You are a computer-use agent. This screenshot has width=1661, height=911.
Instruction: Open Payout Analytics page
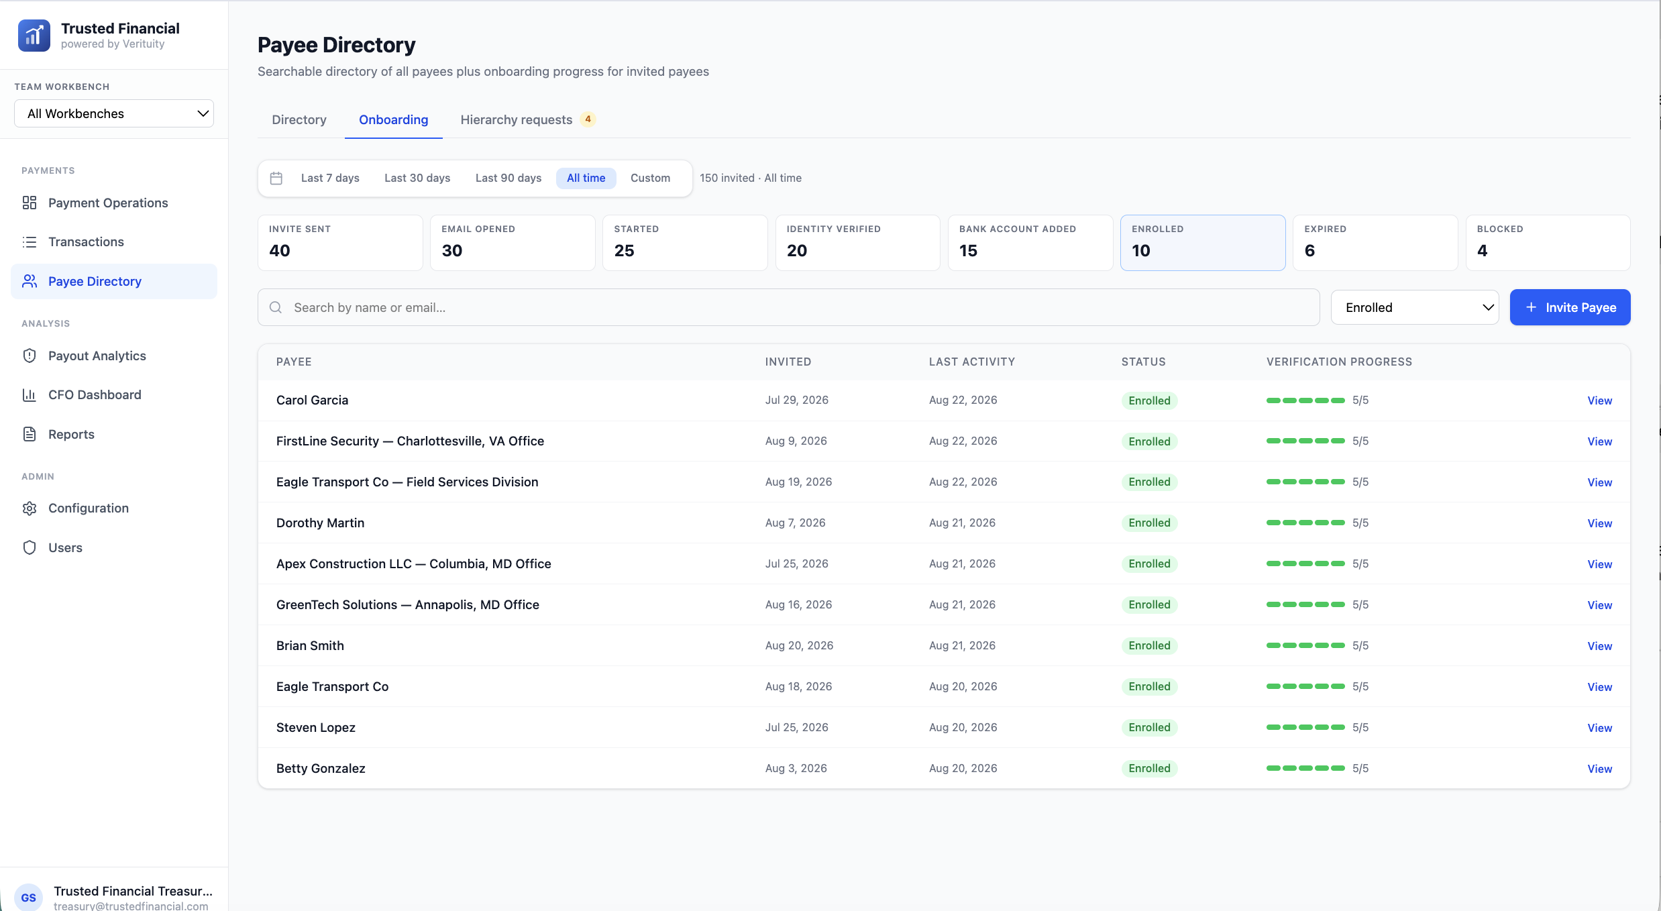(114, 356)
